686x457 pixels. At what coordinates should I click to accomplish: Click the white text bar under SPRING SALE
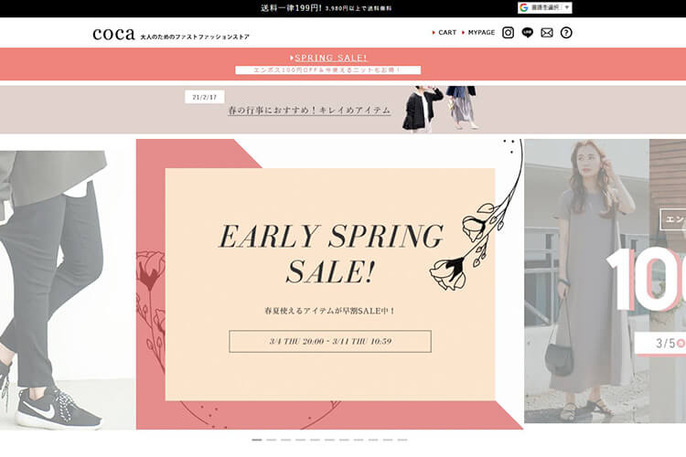[x=327, y=70]
